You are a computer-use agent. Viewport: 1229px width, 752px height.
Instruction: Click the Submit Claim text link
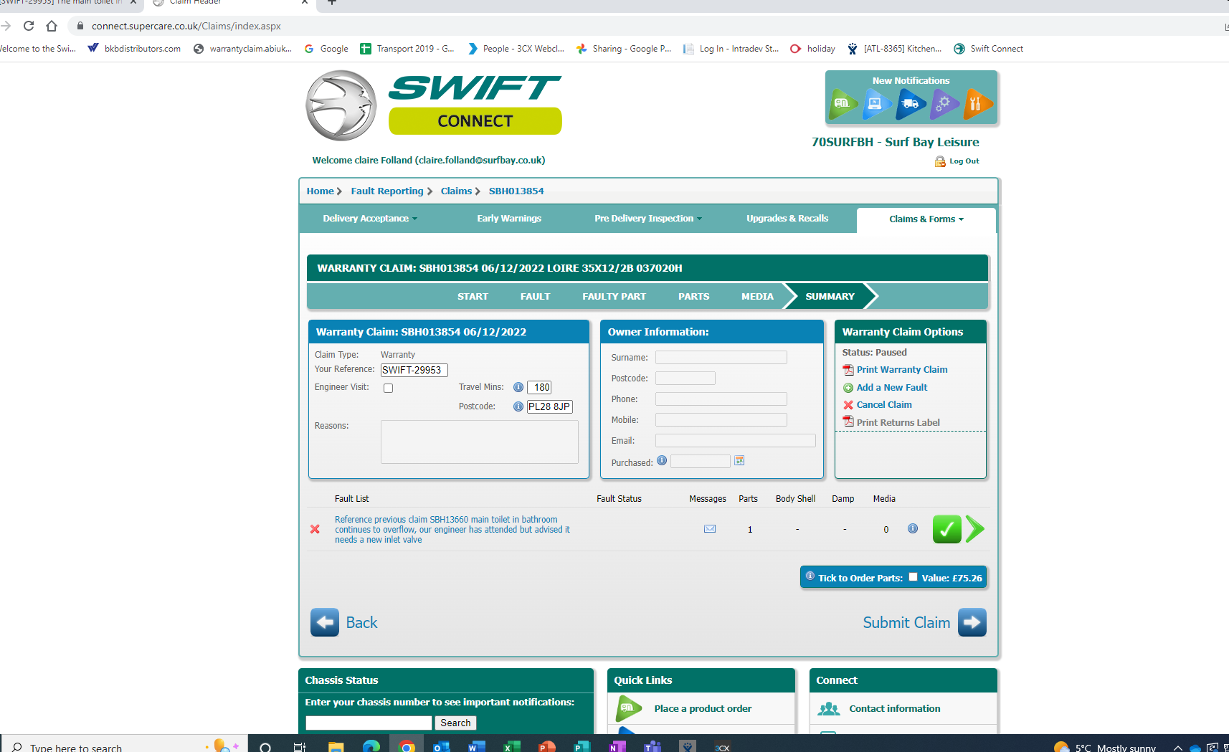[906, 622]
